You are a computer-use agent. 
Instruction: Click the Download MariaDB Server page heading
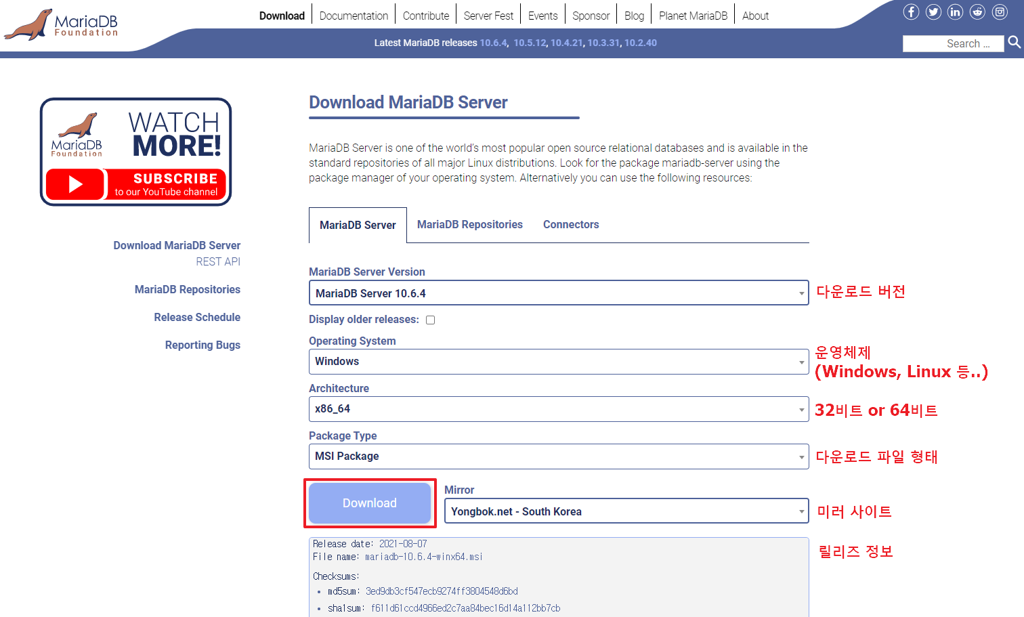(408, 102)
